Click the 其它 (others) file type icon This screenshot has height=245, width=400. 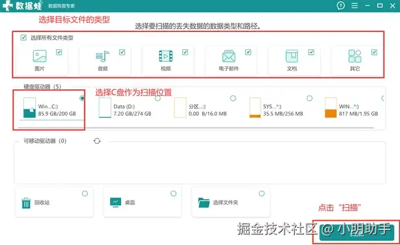(x=355, y=56)
